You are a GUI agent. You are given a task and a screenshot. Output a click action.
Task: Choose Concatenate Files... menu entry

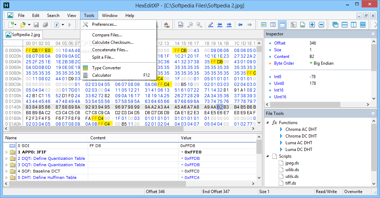click(118, 50)
